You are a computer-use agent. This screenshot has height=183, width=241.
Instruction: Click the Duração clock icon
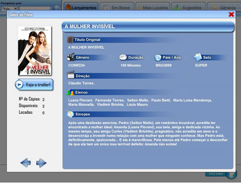123,57
